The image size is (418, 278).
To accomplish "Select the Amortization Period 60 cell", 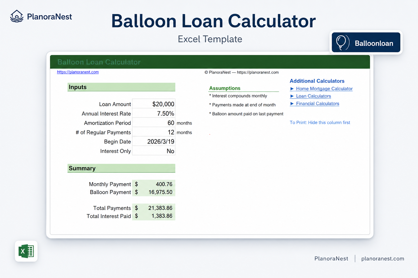I will click(153, 123).
